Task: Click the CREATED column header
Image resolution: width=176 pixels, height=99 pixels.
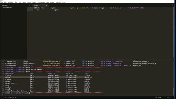Action: (69, 73)
